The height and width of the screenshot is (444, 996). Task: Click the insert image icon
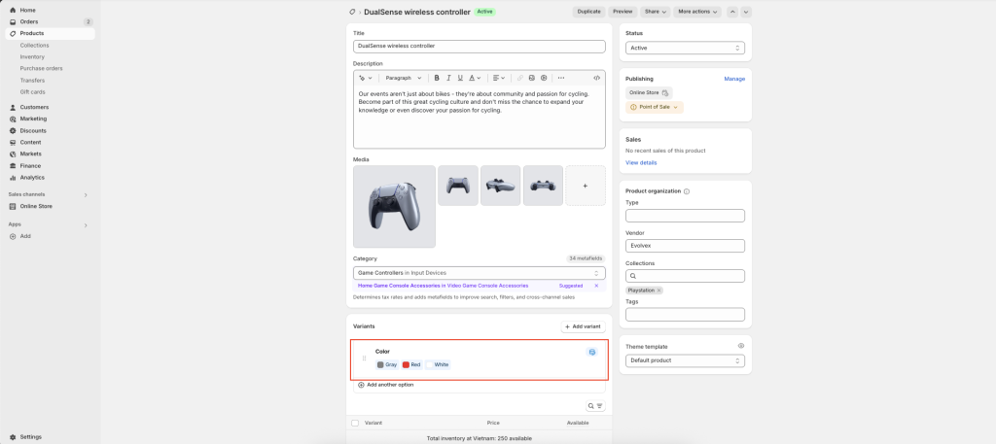[x=532, y=78]
